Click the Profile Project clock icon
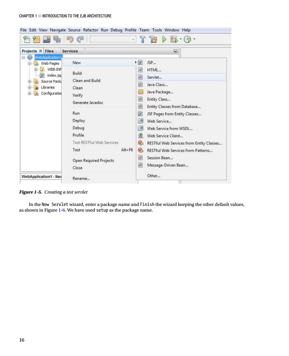289x356 pixels. tap(187, 39)
